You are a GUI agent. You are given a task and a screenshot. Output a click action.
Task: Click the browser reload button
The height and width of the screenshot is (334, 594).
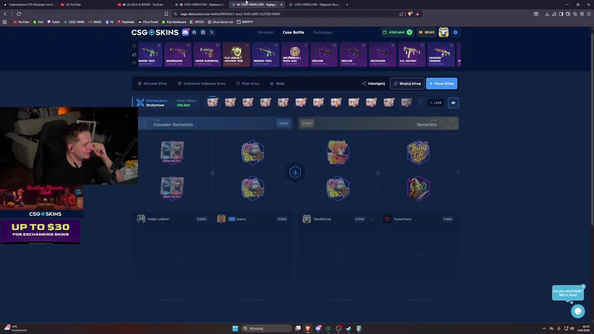19,14
